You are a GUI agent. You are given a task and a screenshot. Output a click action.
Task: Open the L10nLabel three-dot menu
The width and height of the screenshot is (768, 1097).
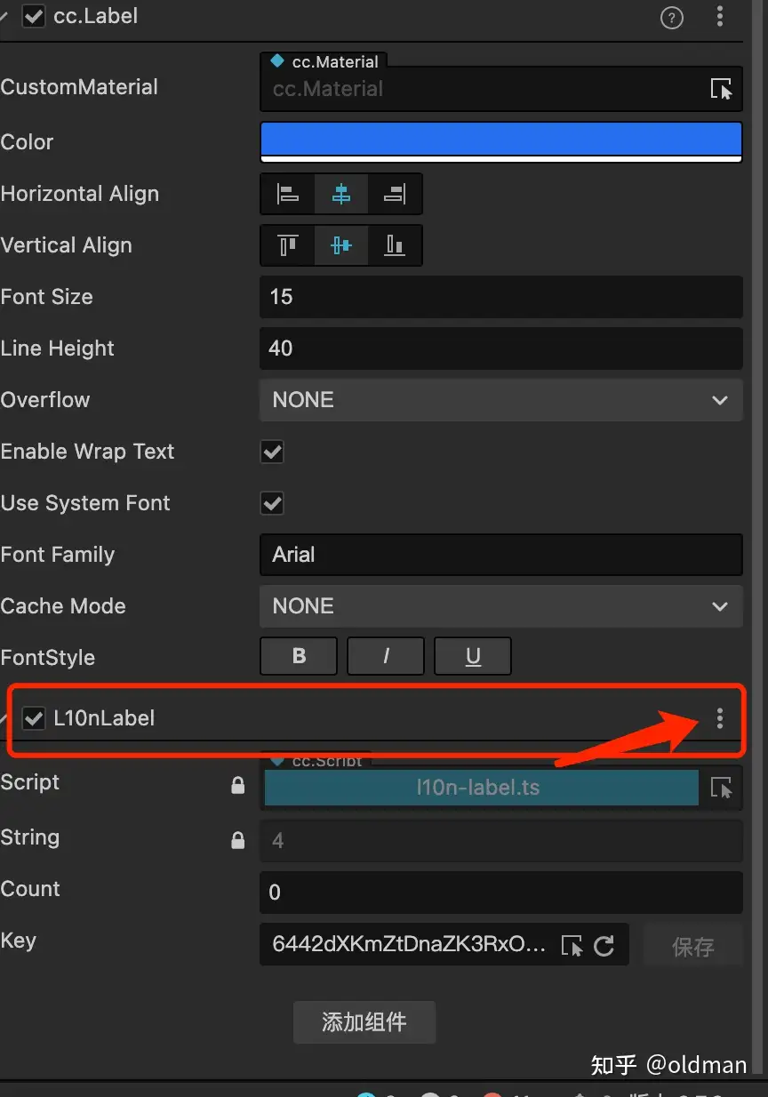(x=720, y=718)
